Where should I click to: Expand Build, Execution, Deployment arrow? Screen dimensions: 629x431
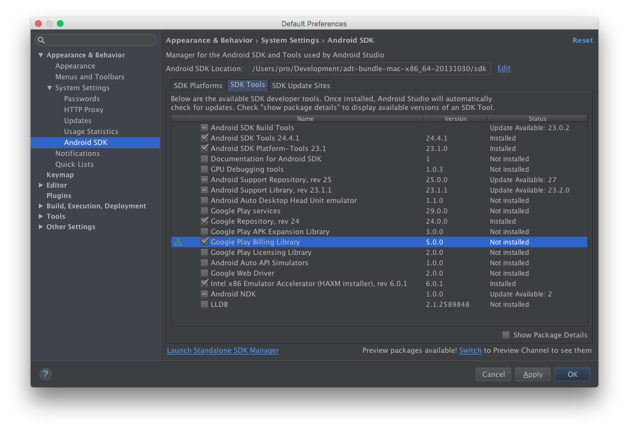click(x=41, y=206)
